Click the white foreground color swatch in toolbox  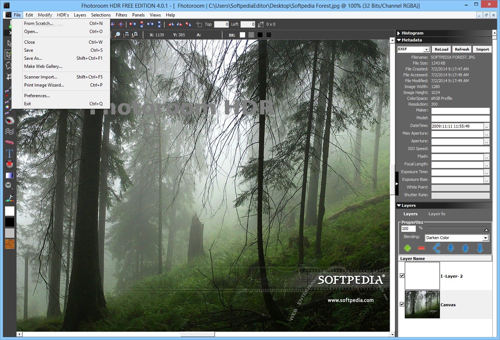(x=10, y=211)
